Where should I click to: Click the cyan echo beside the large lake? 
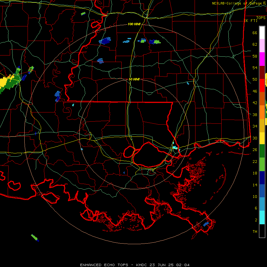point(175,147)
